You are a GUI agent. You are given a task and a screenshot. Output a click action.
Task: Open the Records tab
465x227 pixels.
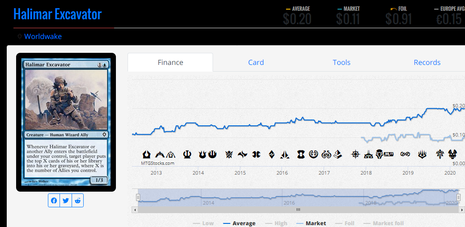427,62
